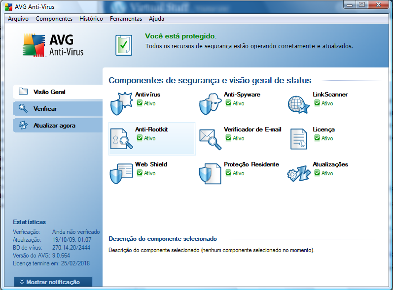The width and height of the screenshot is (393, 290).
Task: Open the Proteção Residente shield icon
Action: click(210, 174)
